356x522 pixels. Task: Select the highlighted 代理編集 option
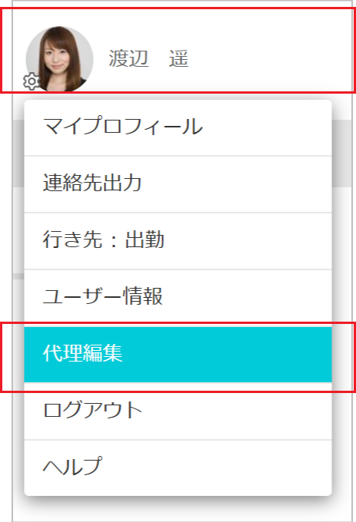pyautogui.click(x=178, y=355)
